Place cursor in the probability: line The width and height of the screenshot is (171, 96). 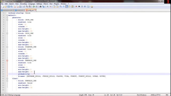(90, 74)
